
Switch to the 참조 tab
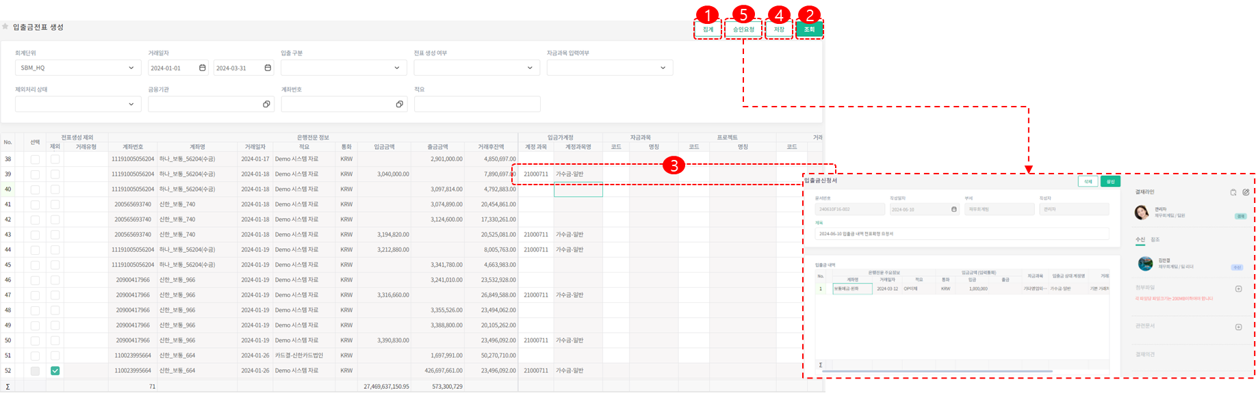pos(1155,240)
